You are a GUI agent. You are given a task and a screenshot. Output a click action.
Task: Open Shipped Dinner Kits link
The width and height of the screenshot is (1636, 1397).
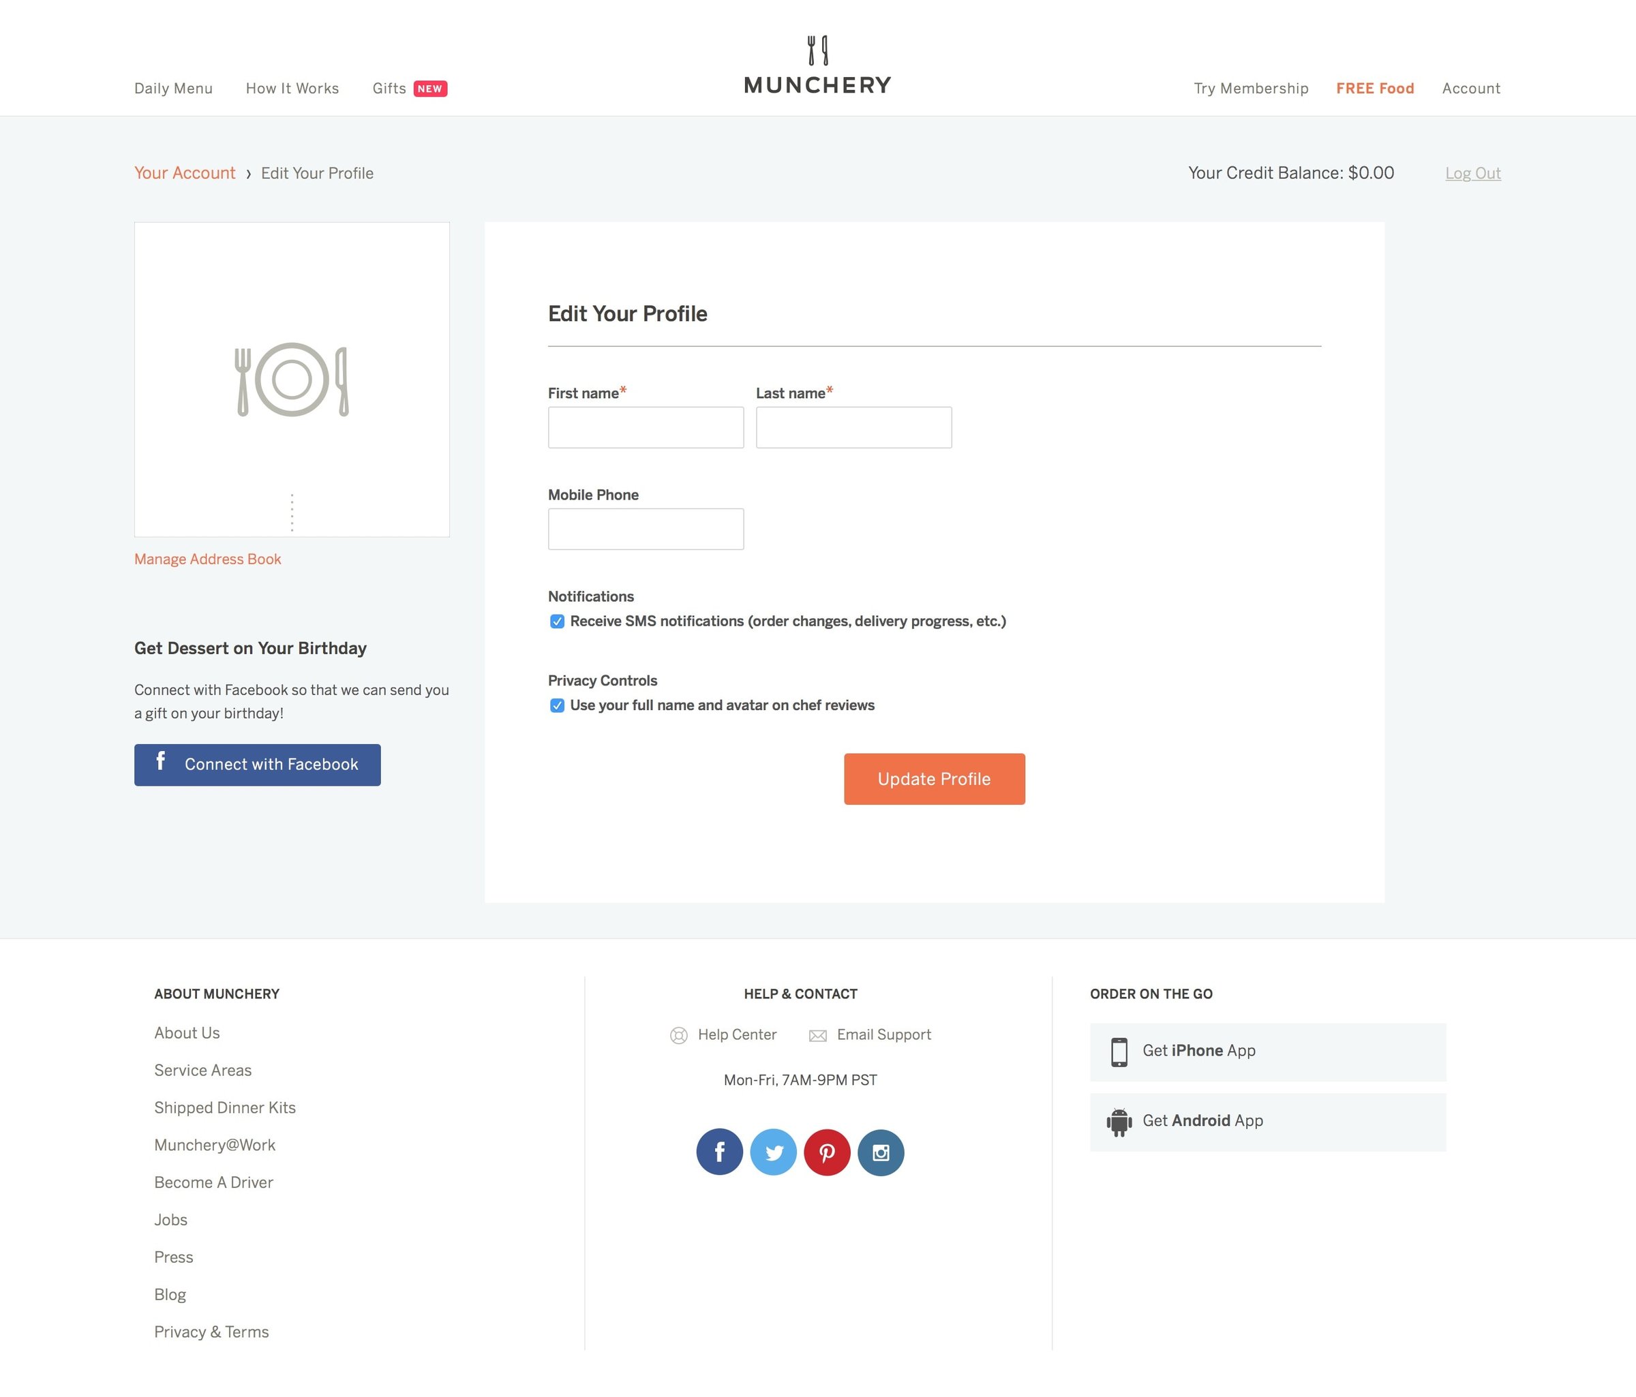point(225,1108)
